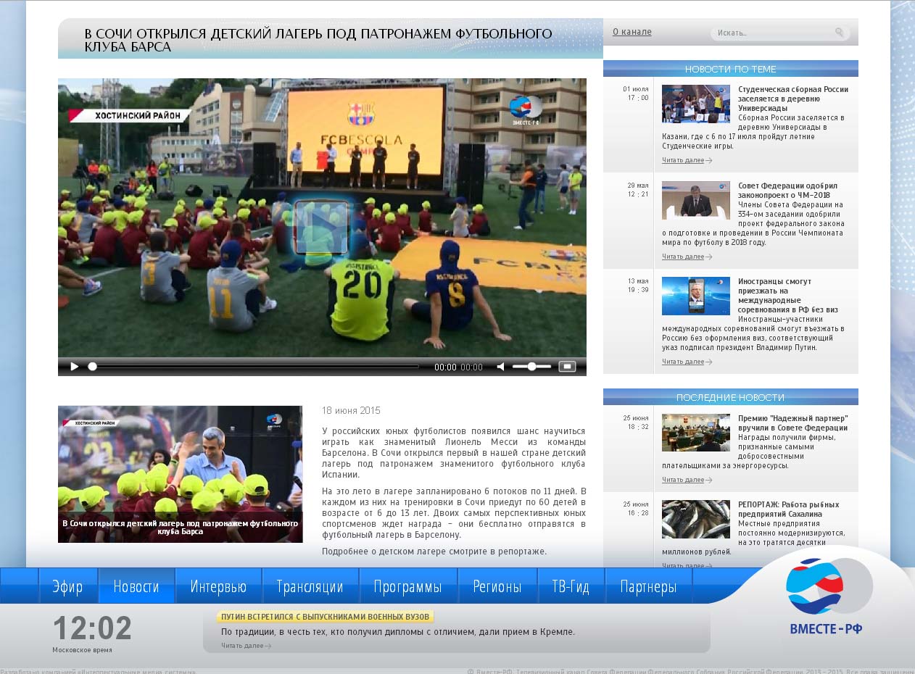The image size is (915, 674).
Task: Open headline 'Иностранцы смогут приезжать'
Action: click(x=787, y=295)
